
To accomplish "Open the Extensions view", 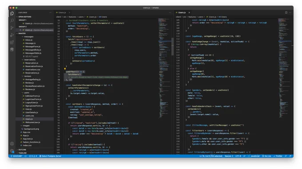I will 12,42.
